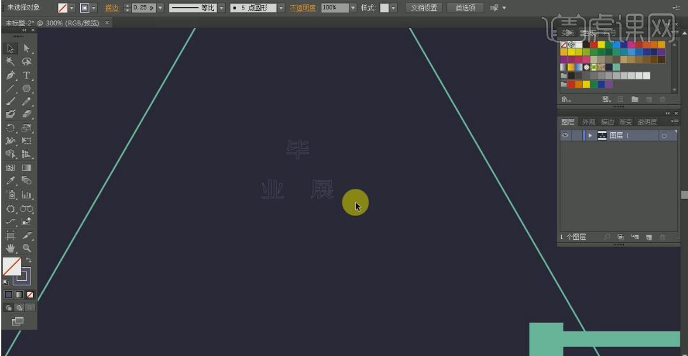Activate the Zoom magnifier tool
Image resolution: width=688 pixels, height=356 pixels.
pyautogui.click(x=27, y=248)
